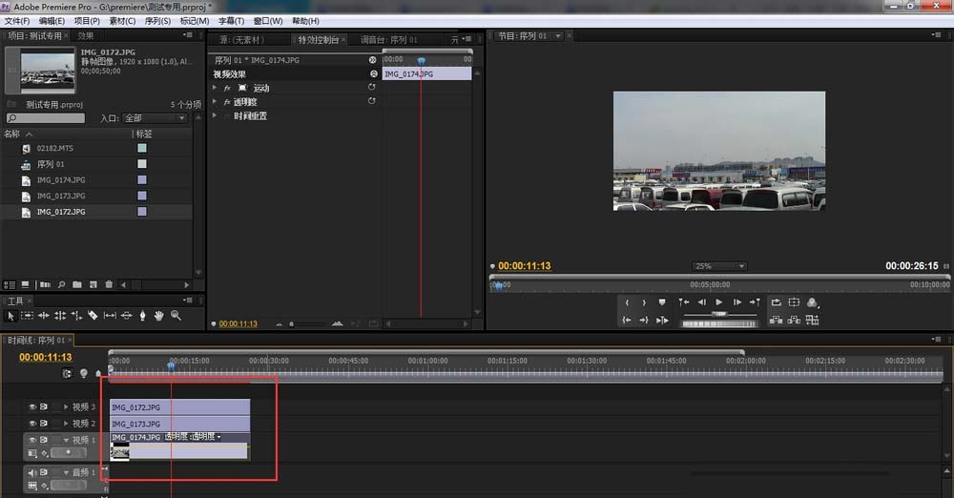Select the Hand tool
Viewport: 954px width, 498px height.
(159, 315)
